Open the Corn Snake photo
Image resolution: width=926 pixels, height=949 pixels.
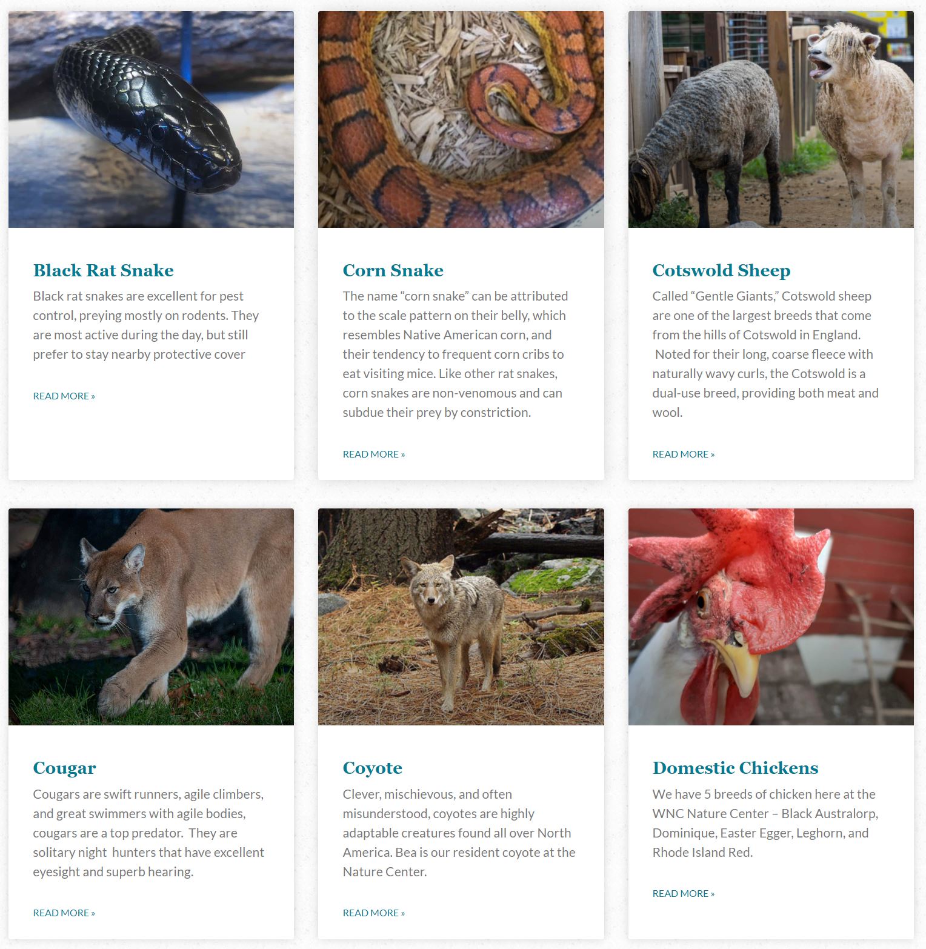461,119
